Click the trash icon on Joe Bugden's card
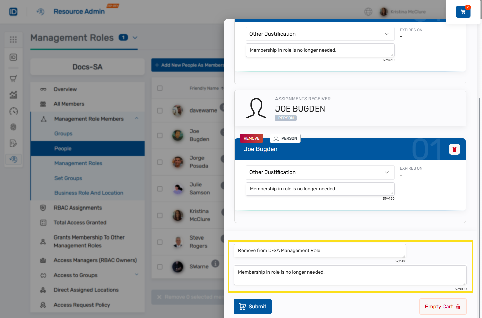The height and width of the screenshot is (318, 482). tap(454, 149)
